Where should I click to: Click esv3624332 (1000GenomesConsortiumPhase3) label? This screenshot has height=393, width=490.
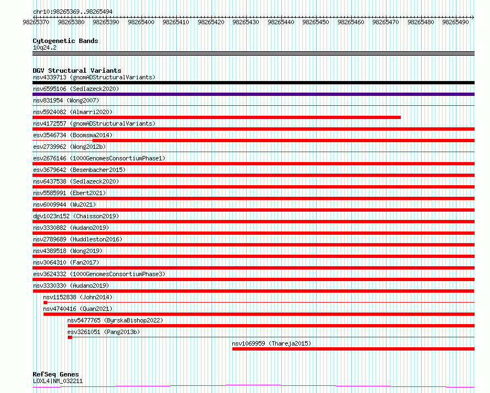point(99,274)
